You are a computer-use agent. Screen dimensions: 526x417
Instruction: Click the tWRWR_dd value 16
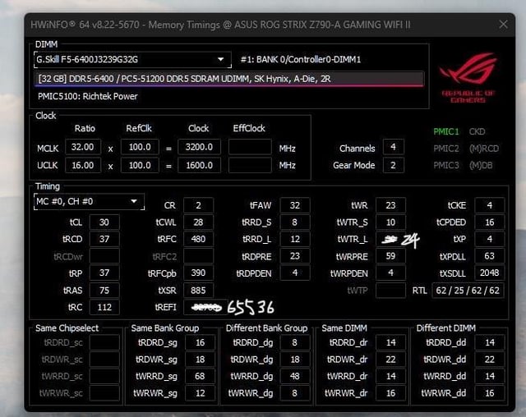point(490,393)
